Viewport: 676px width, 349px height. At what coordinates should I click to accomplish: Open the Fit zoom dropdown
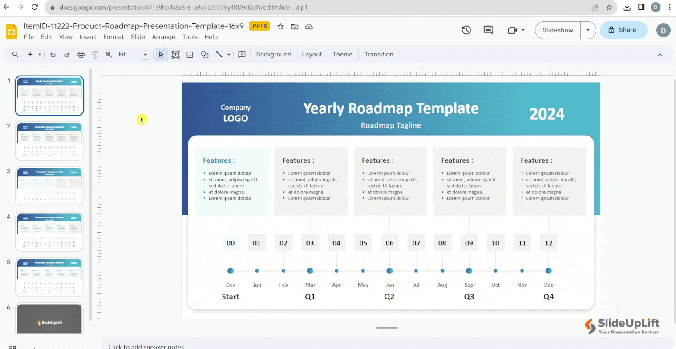coord(145,54)
